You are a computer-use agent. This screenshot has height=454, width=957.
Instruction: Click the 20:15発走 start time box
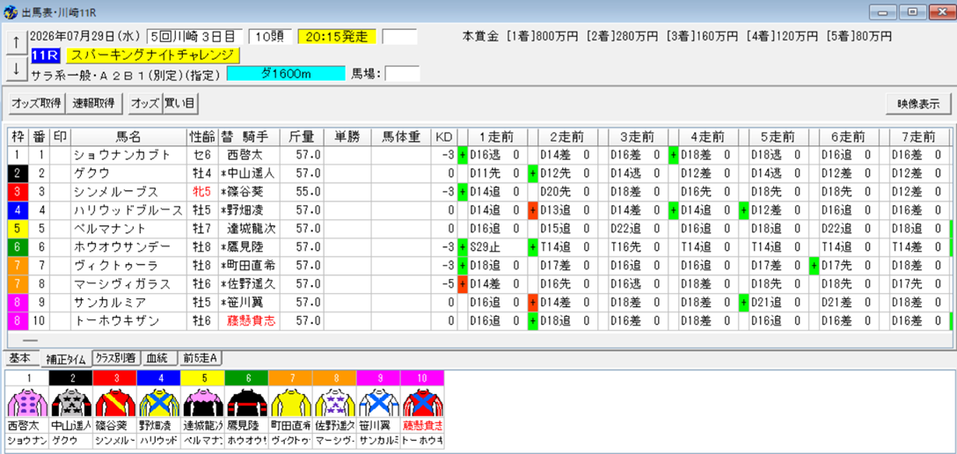(x=338, y=37)
